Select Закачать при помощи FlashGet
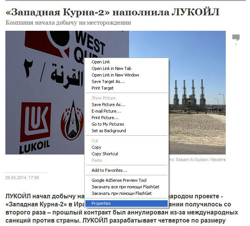Screen dimensions: 250x226 [x=127, y=193]
